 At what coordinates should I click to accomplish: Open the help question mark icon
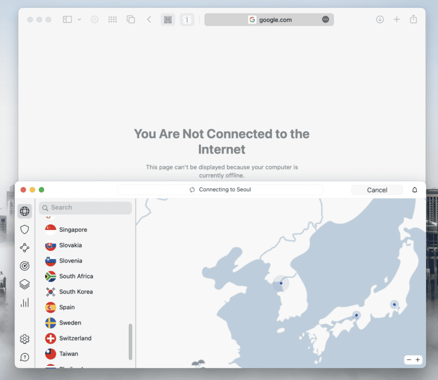click(25, 357)
